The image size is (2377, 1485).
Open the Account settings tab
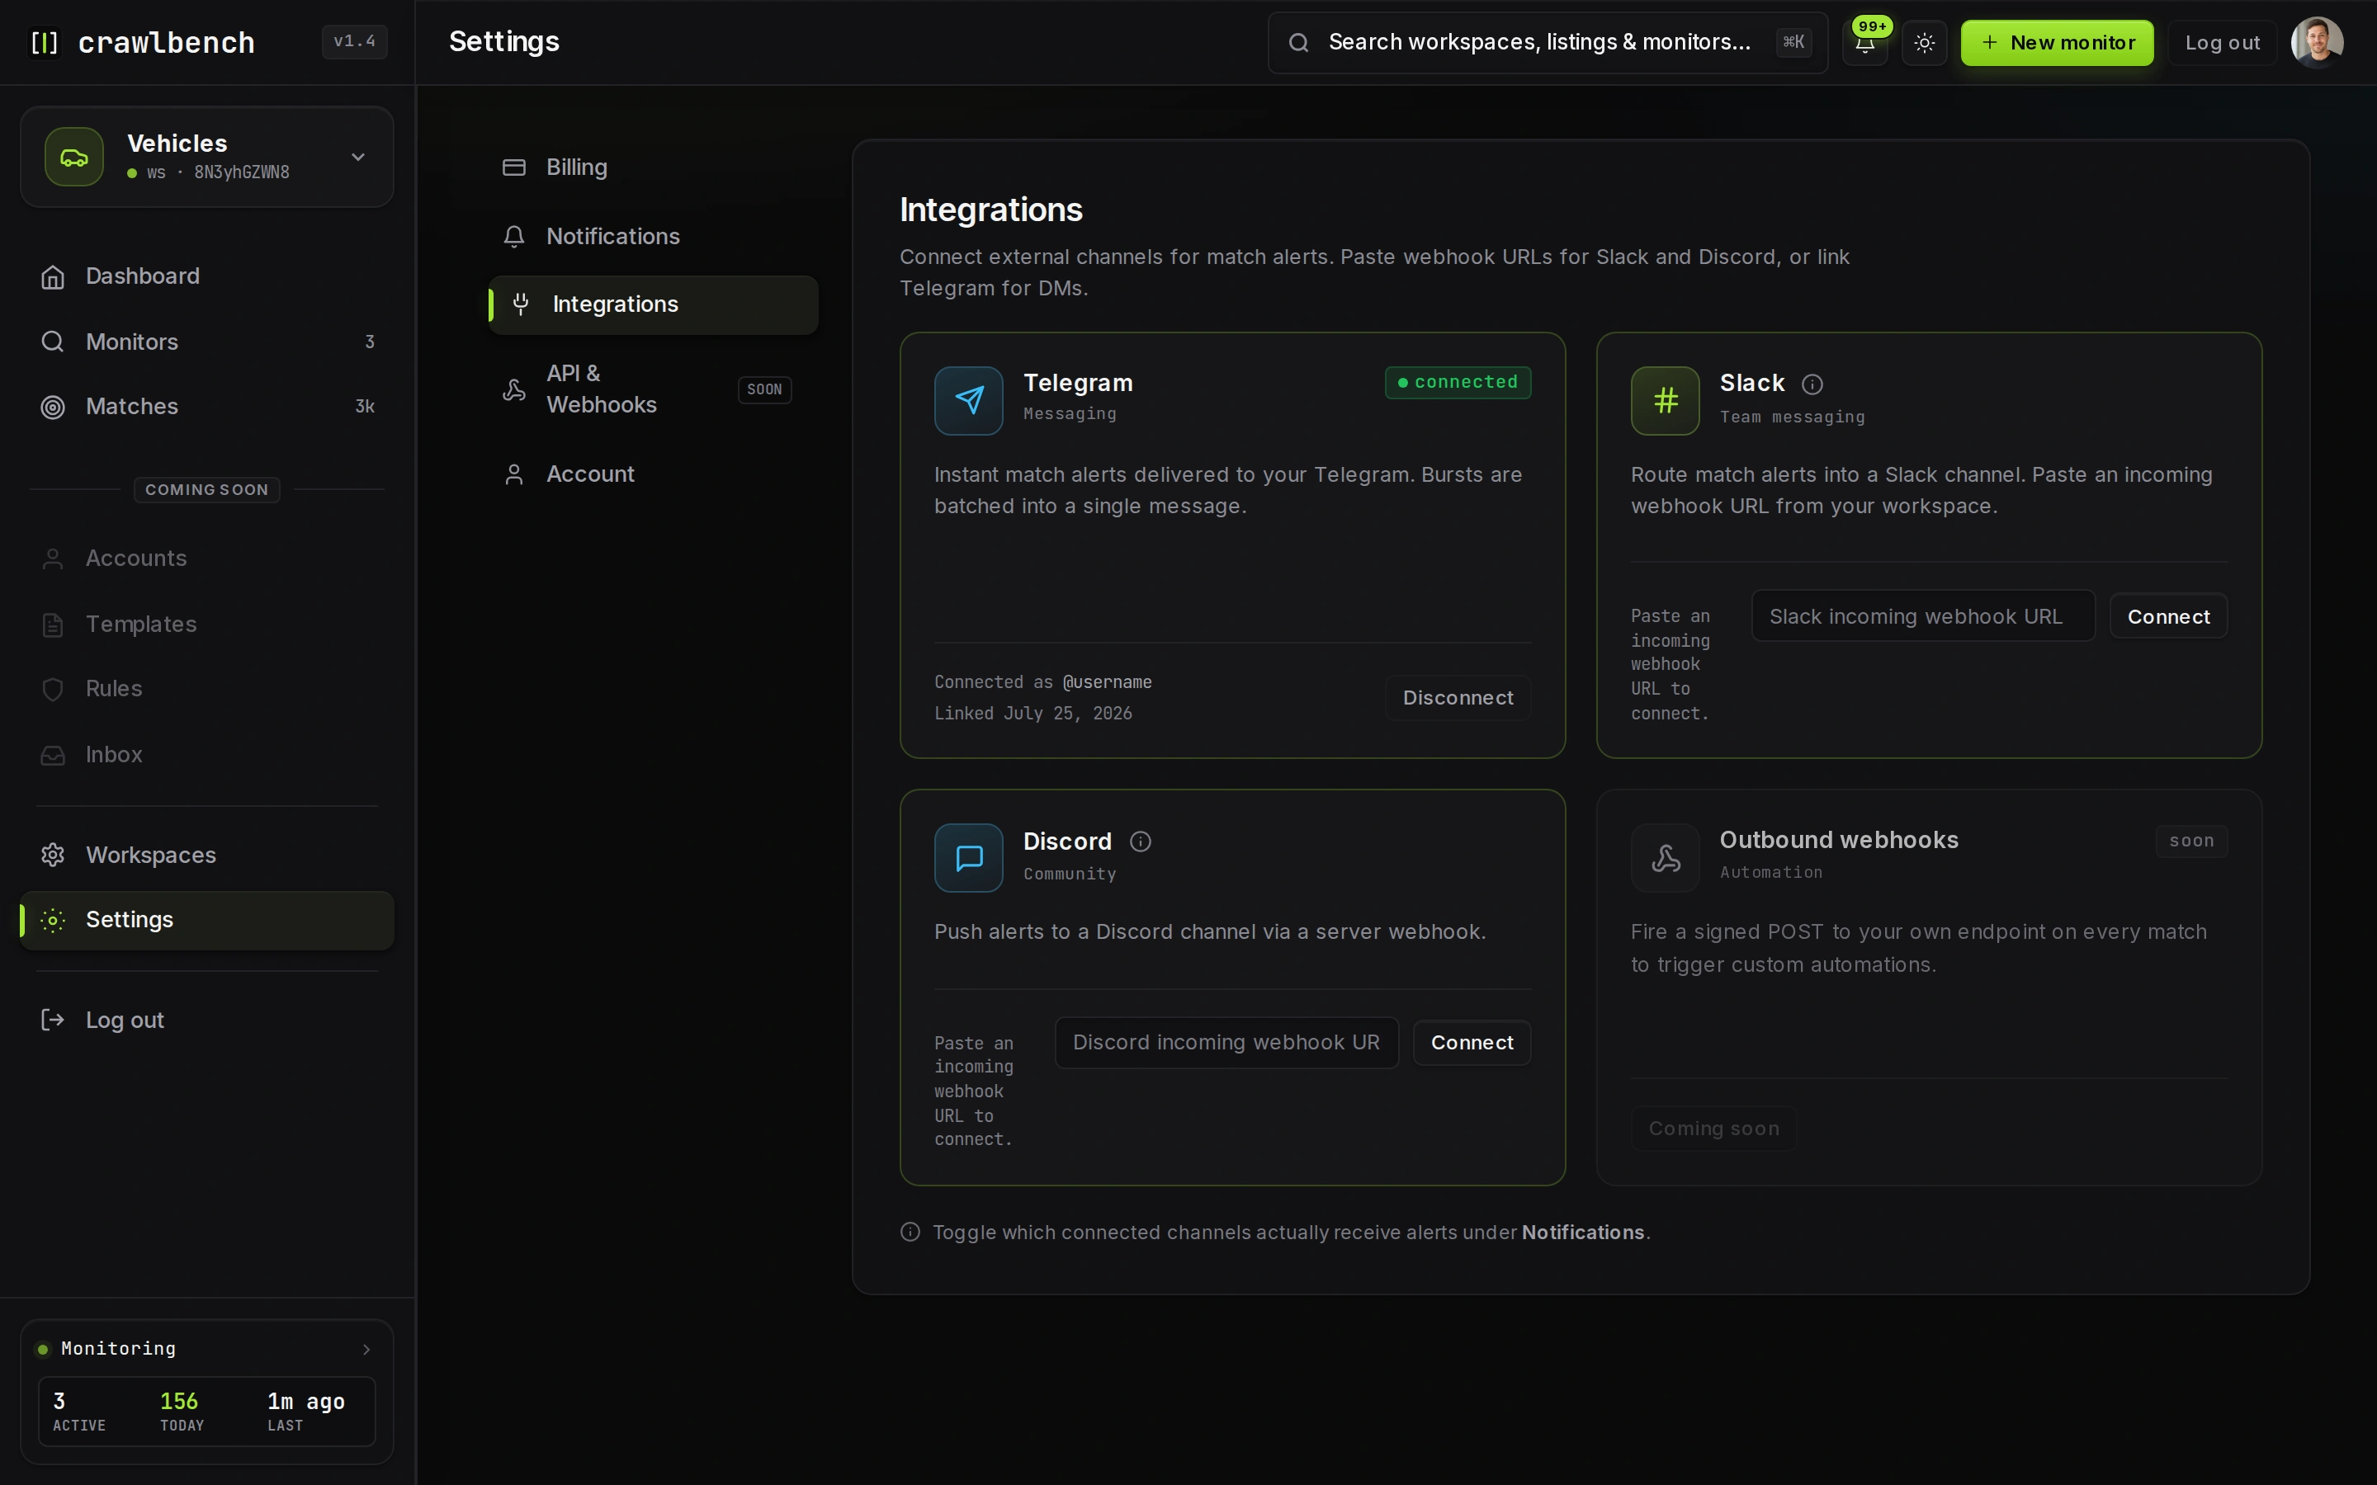pyautogui.click(x=653, y=474)
